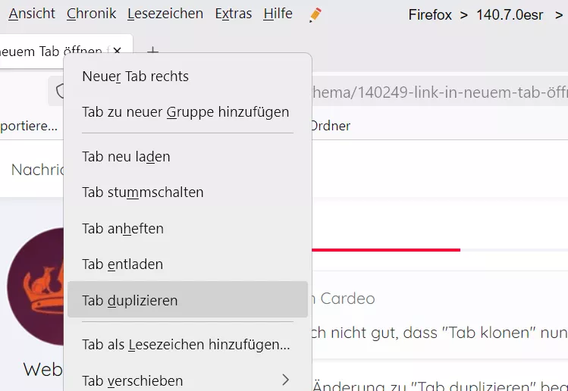Click the Ordner bookmarks toolbar item
The image size is (568, 391).
331,126
